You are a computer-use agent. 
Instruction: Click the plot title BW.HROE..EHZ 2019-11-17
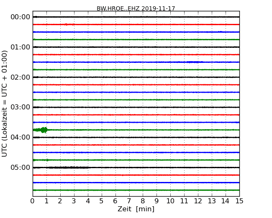point(136,8)
